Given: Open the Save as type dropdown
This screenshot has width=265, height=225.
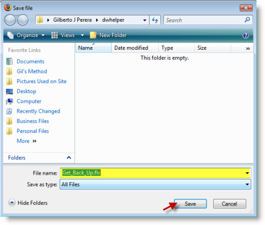Looking at the screenshot, I should [x=156, y=184].
